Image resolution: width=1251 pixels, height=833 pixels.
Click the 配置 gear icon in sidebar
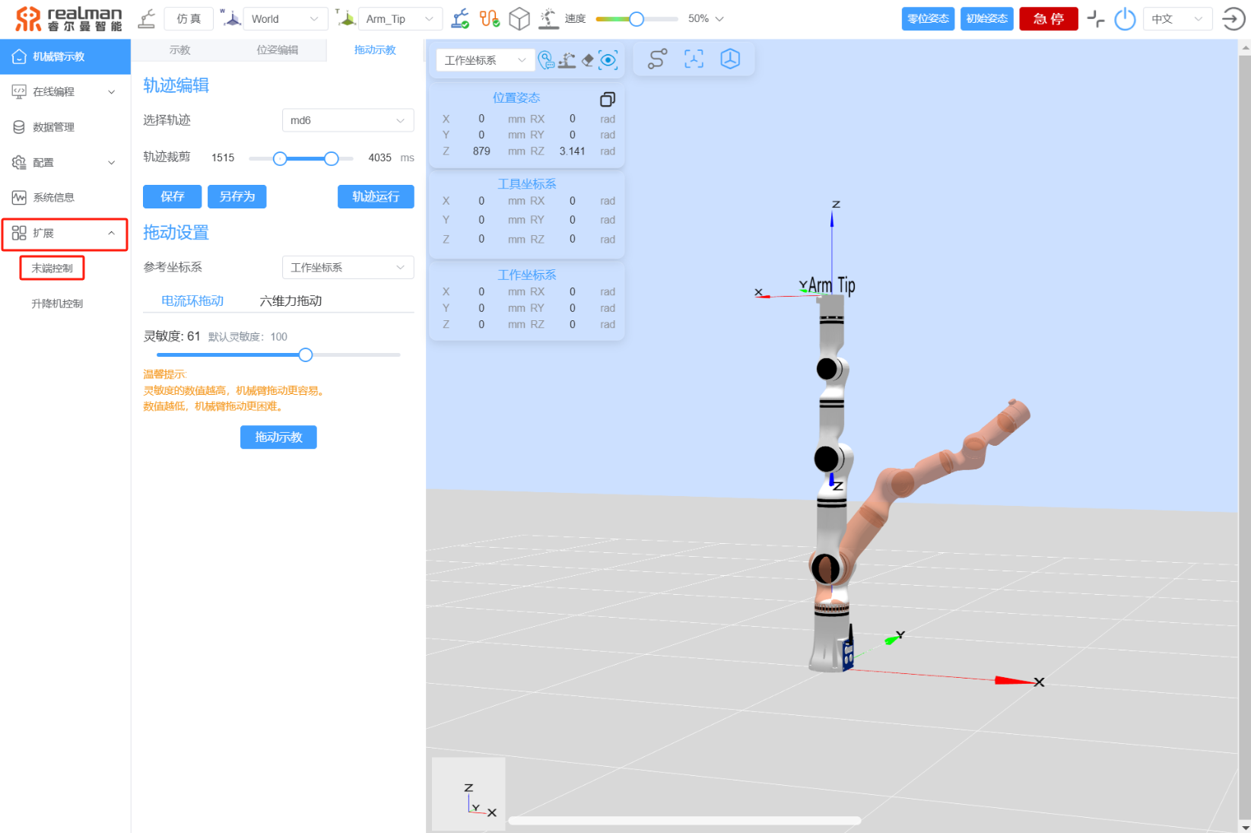pos(19,162)
